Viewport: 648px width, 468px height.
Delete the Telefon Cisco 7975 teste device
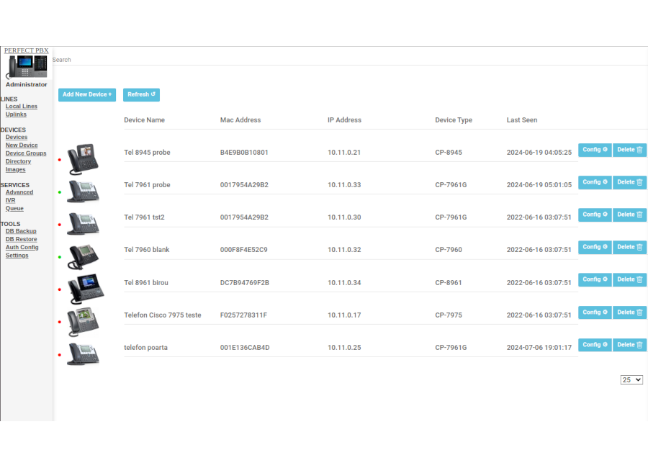point(629,312)
